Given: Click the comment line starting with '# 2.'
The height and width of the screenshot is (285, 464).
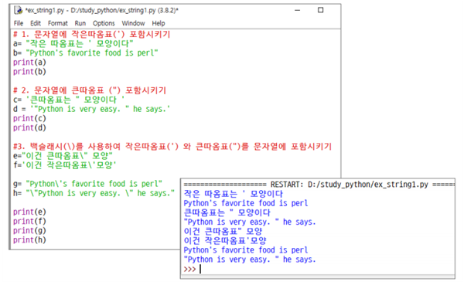Looking at the screenshot, I should 90,90.
